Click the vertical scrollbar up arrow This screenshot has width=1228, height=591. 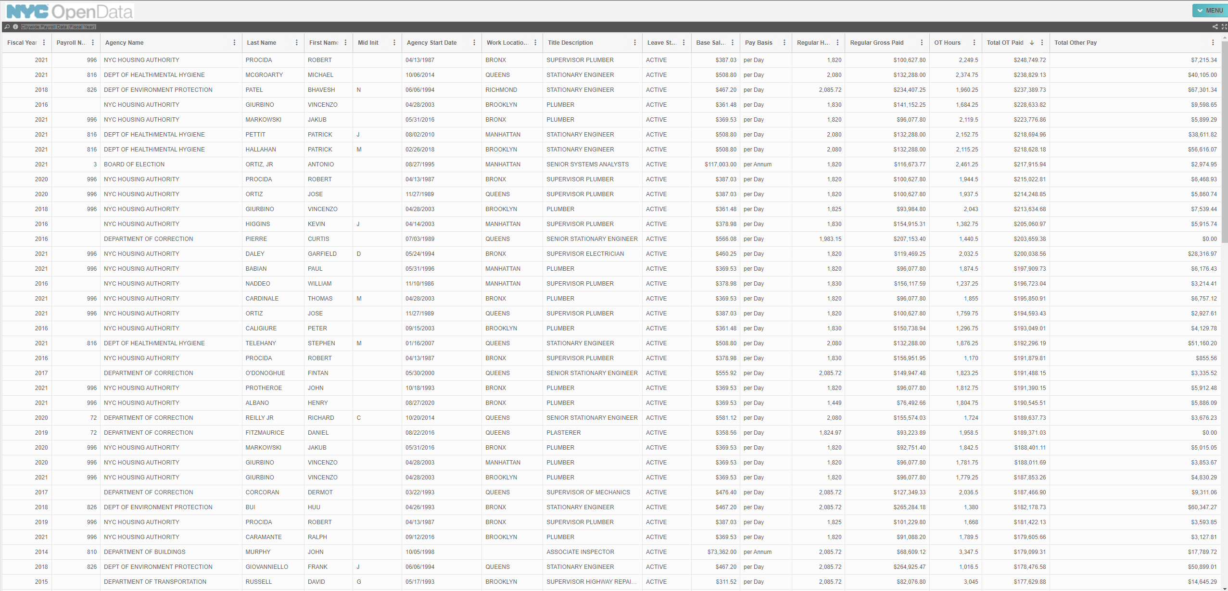(x=1225, y=37)
